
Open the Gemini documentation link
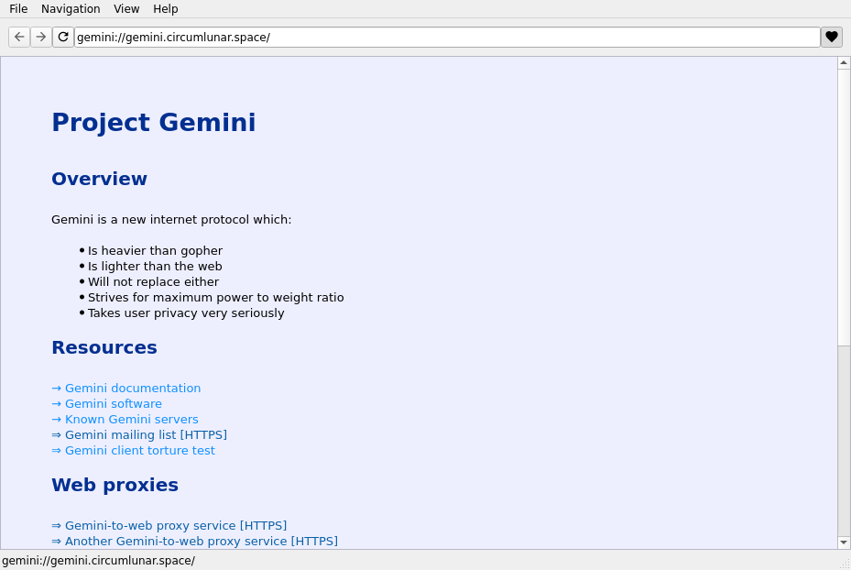click(132, 389)
